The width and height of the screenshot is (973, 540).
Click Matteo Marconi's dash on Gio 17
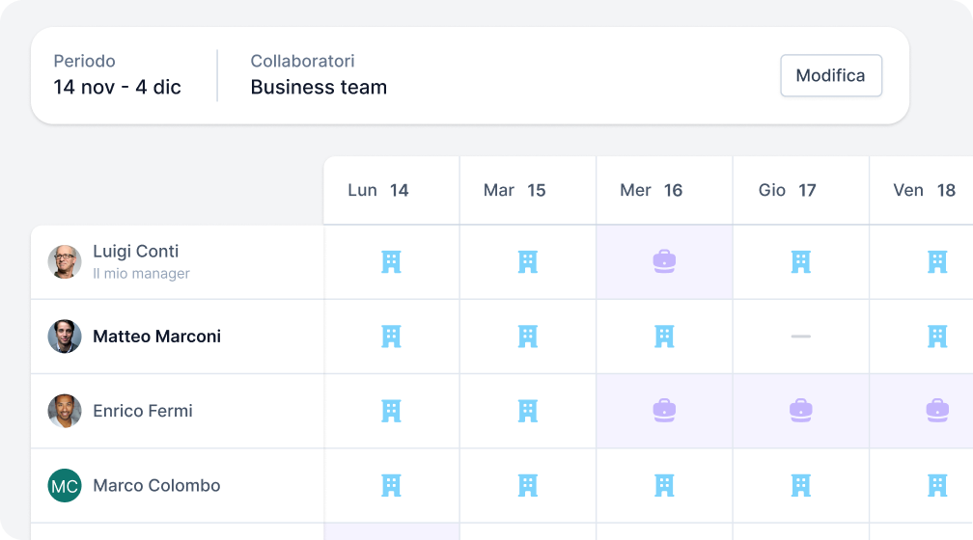tap(800, 337)
